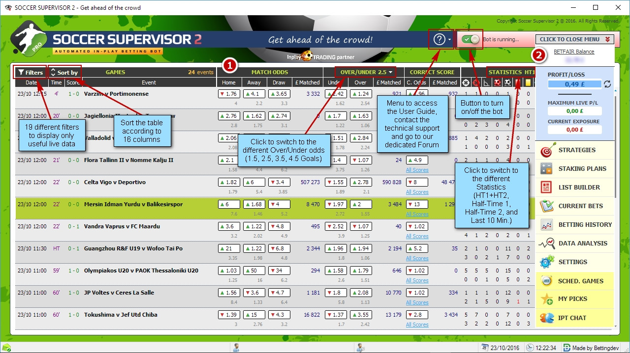Click Away odds 50 for Olympiakos U20
630x353 pixels.
pos(254,271)
